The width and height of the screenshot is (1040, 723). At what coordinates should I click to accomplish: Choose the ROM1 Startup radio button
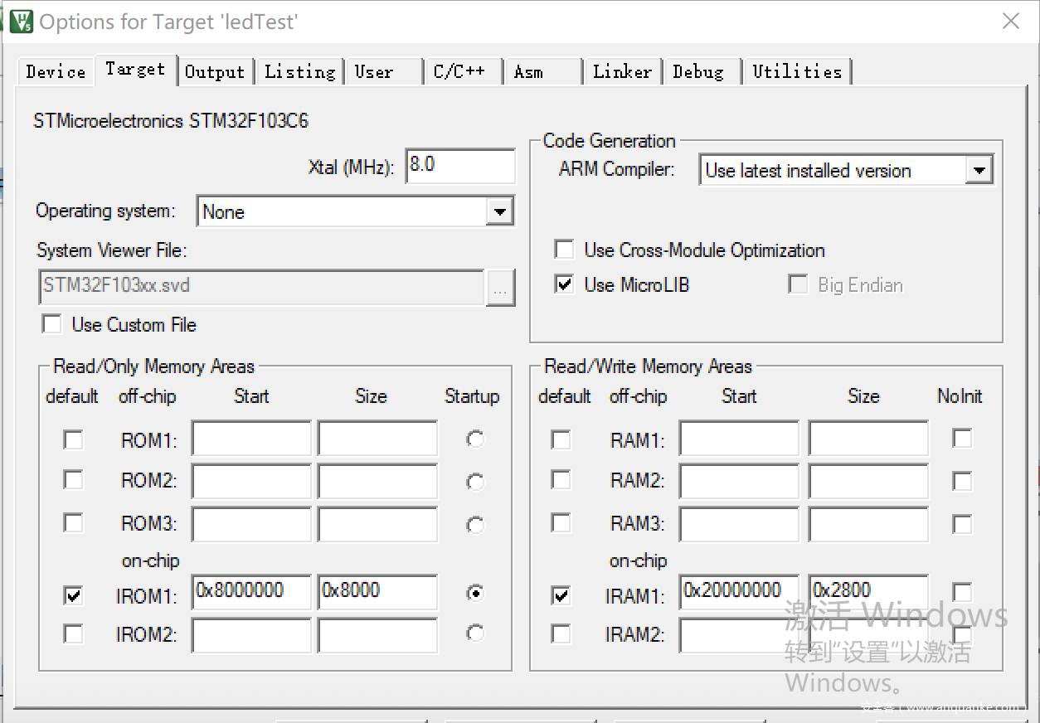pos(475,439)
